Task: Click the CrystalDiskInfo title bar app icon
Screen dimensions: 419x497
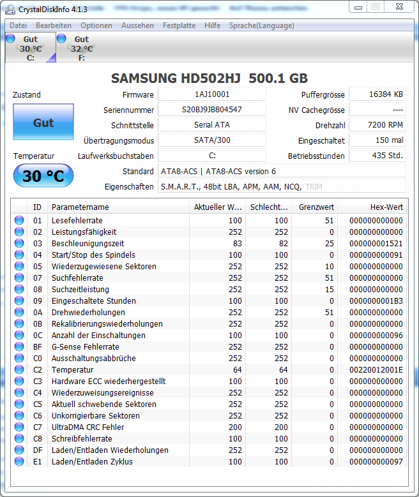Action: coord(10,9)
